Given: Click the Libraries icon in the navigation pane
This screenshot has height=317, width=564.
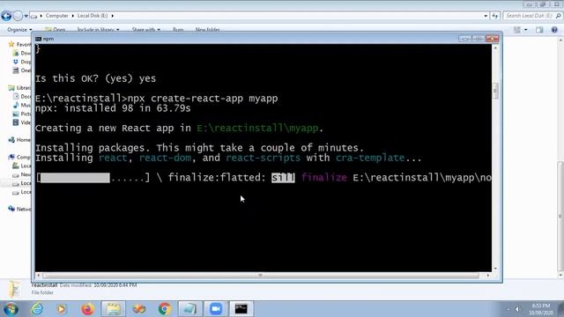Looking at the screenshot, I should (x=11, y=88).
